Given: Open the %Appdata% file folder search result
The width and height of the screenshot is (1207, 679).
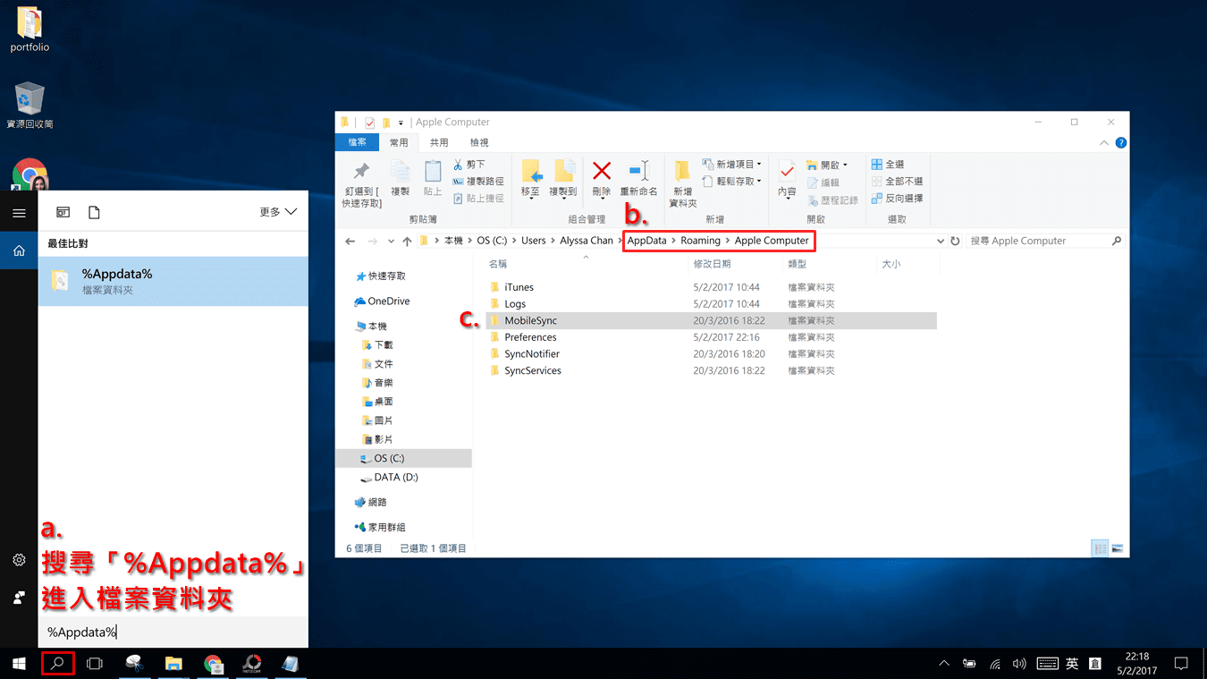Looking at the screenshot, I should [173, 281].
